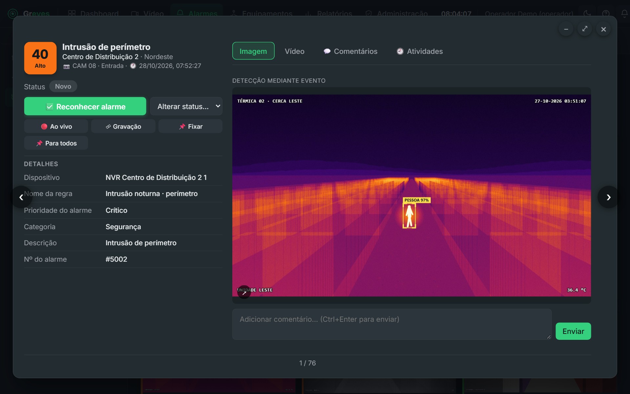Send the comment with Enviar button

point(573,331)
